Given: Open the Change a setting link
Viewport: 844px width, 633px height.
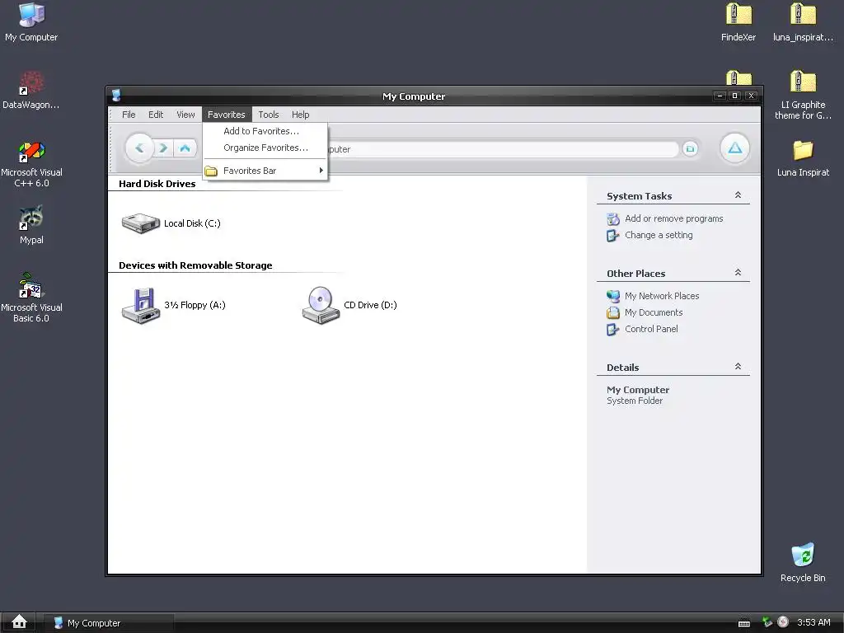Looking at the screenshot, I should pos(659,235).
